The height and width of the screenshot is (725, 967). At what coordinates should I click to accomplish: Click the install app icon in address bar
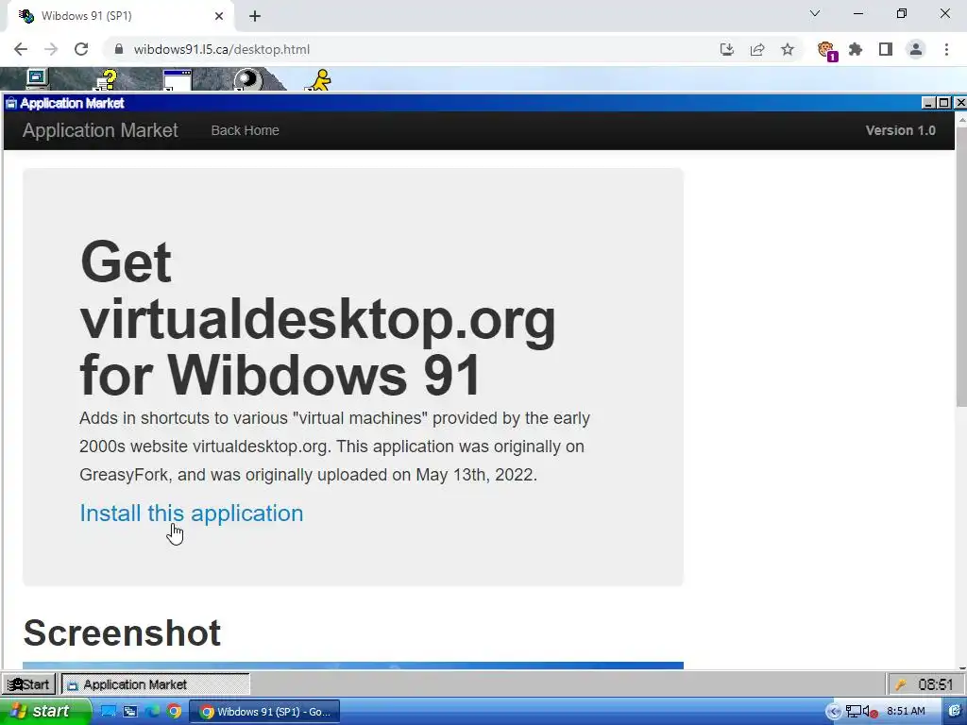(x=727, y=49)
